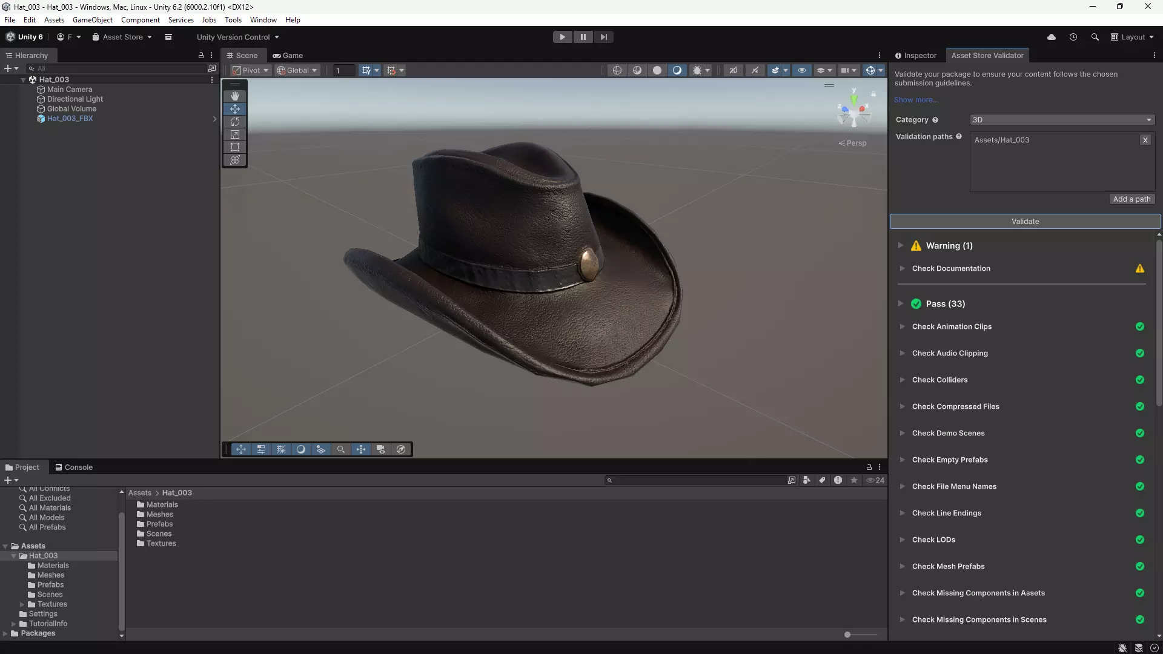The width and height of the screenshot is (1163, 654).
Task: Click the compass orientation overlay icon
Action: (401, 449)
